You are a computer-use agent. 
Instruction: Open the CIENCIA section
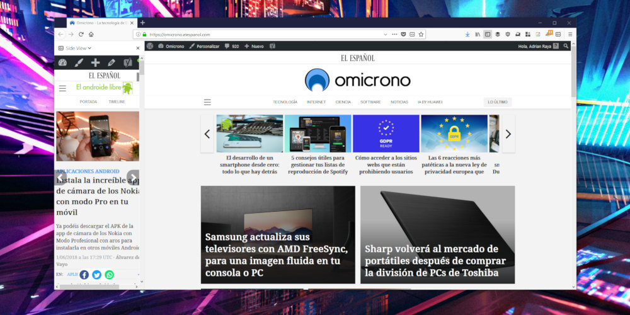(x=343, y=102)
